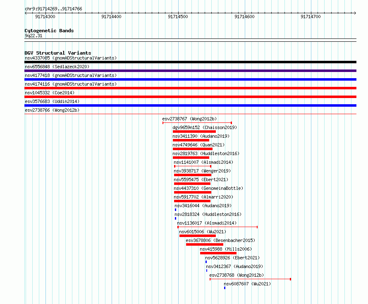Open nsv6556848 (Sedlazeck2020) label
This screenshot has width=368, height=304.
57,67
